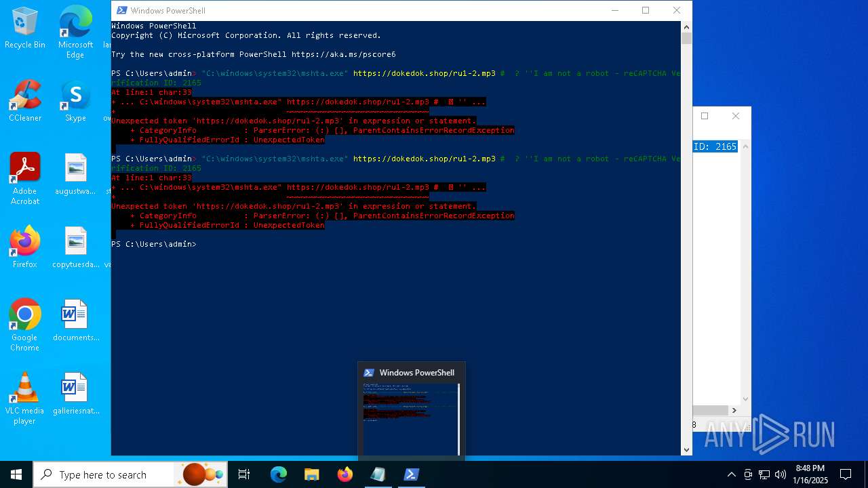Open the notification center icon
The width and height of the screenshot is (868, 488).
click(x=846, y=474)
